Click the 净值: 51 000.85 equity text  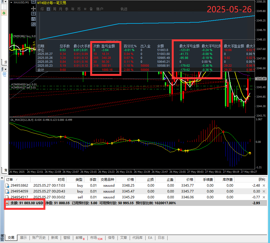click(58, 203)
